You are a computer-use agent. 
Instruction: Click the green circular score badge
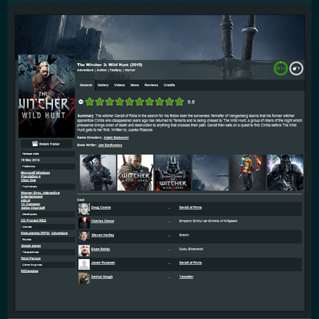281,68
